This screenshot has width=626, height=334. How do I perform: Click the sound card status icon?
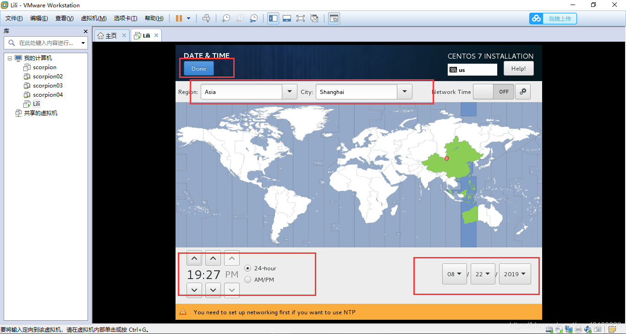point(588,329)
